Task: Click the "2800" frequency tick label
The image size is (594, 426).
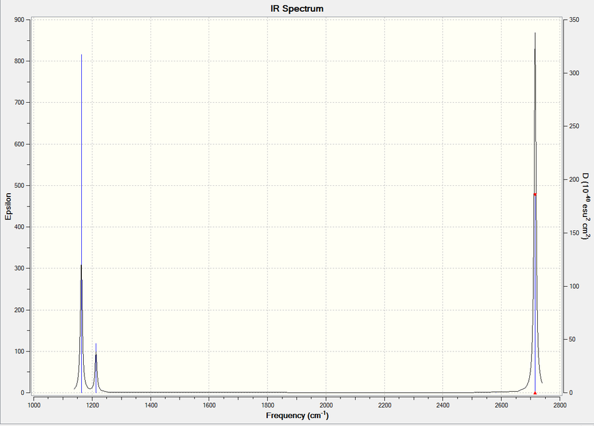Action: (560, 405)
